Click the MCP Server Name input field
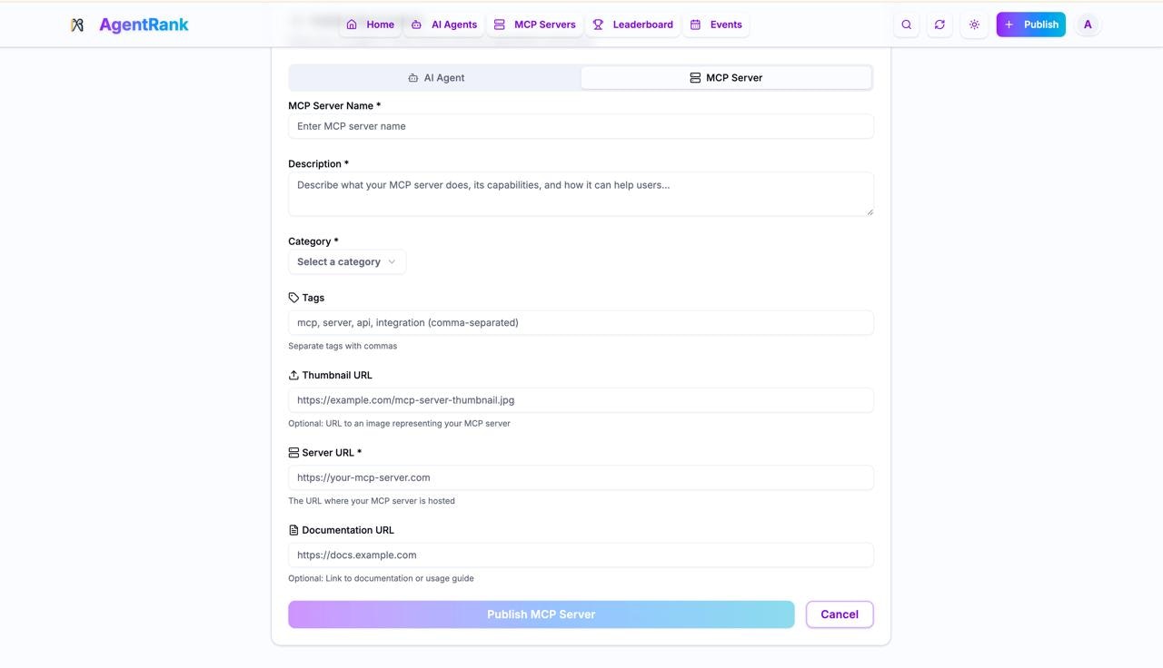The image size is (1163, 668). 581,126
